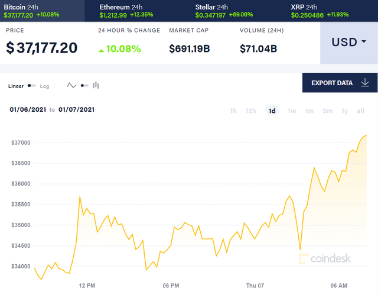
Task: Click the VOLUME (24H) label
Action: [x=262, y=30]
